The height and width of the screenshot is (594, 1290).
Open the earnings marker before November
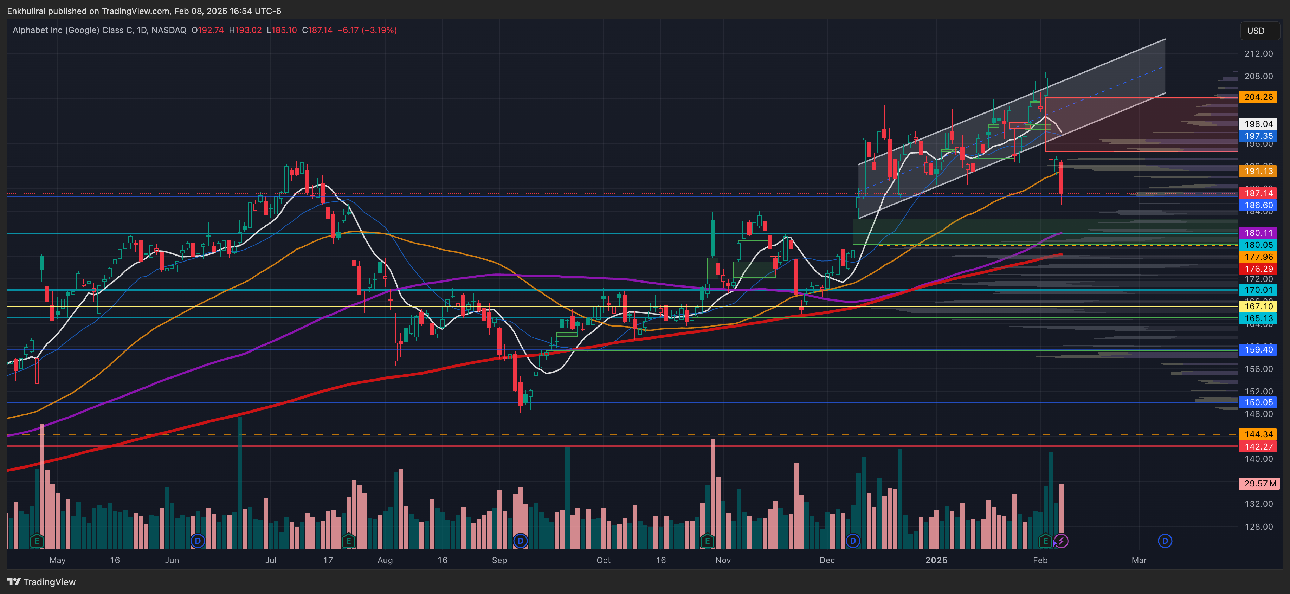point(707,541)
